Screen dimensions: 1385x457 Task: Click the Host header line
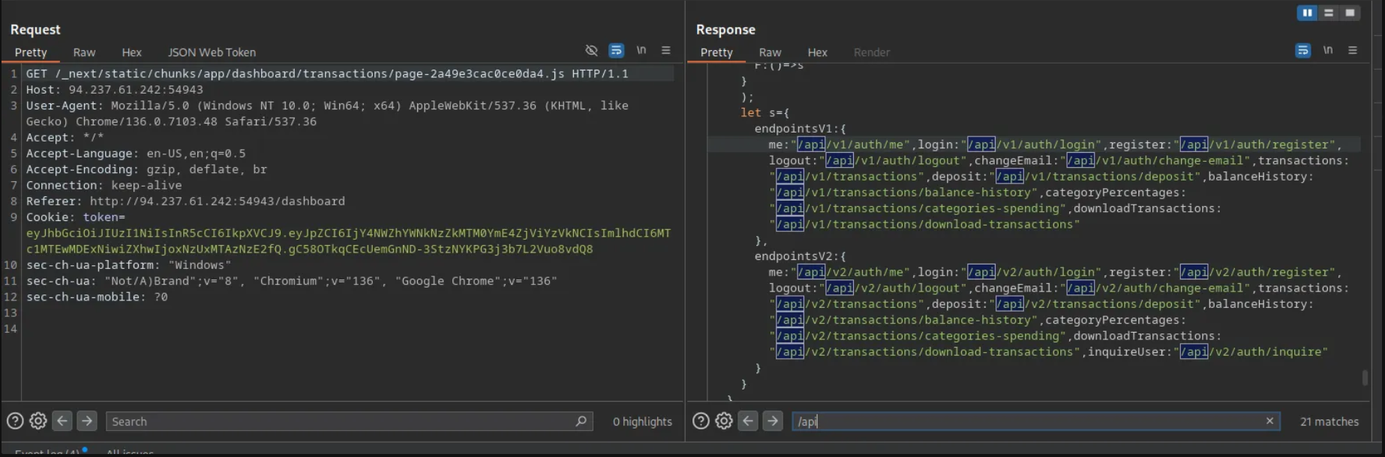114,89
